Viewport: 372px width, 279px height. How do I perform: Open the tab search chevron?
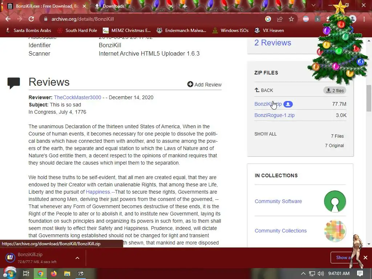click(314, 5)
